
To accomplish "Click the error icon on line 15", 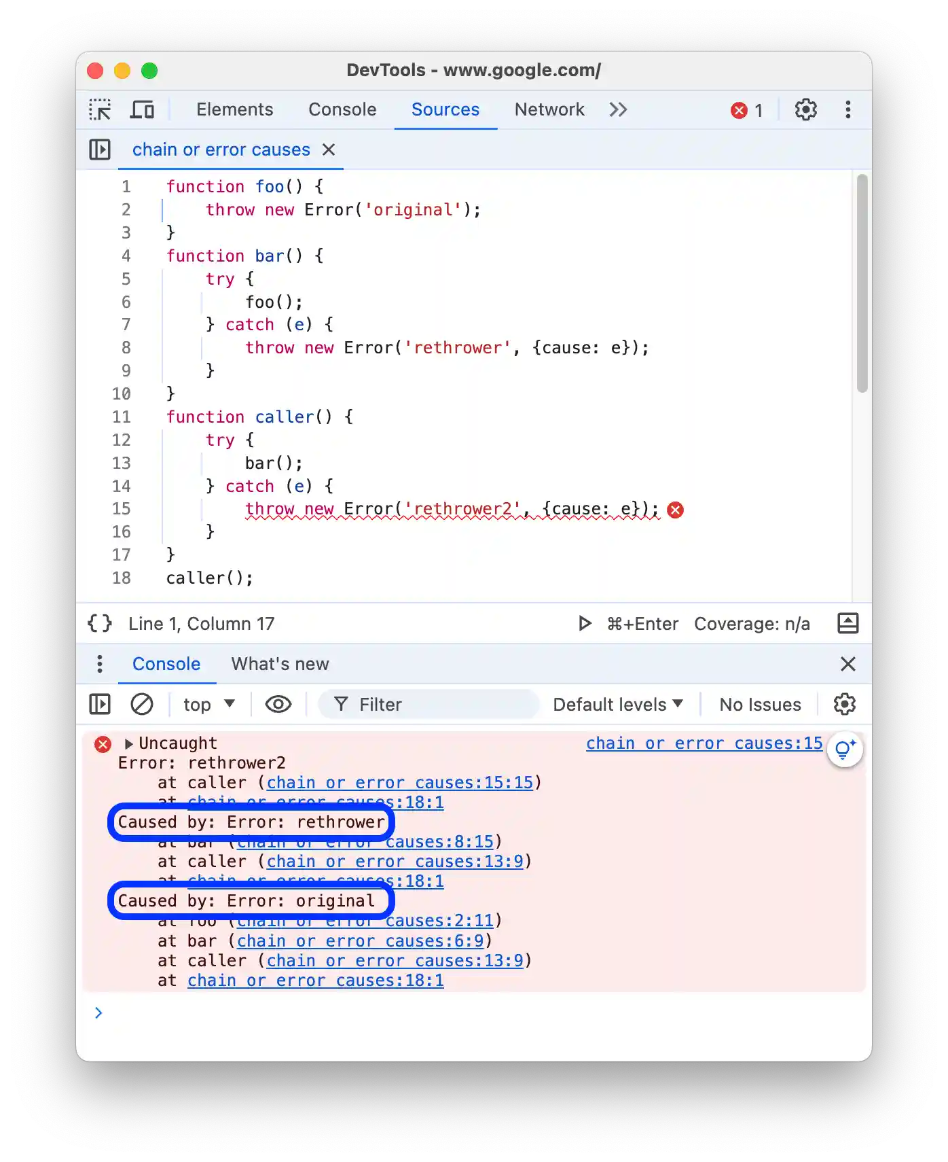I will 675,510.
